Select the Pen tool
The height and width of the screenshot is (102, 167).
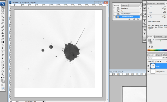click(x=3, y=52)
